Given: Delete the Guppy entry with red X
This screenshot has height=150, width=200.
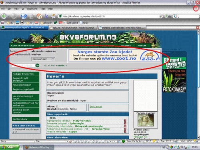Looking at the screenshot, I should tap(125, 132).
